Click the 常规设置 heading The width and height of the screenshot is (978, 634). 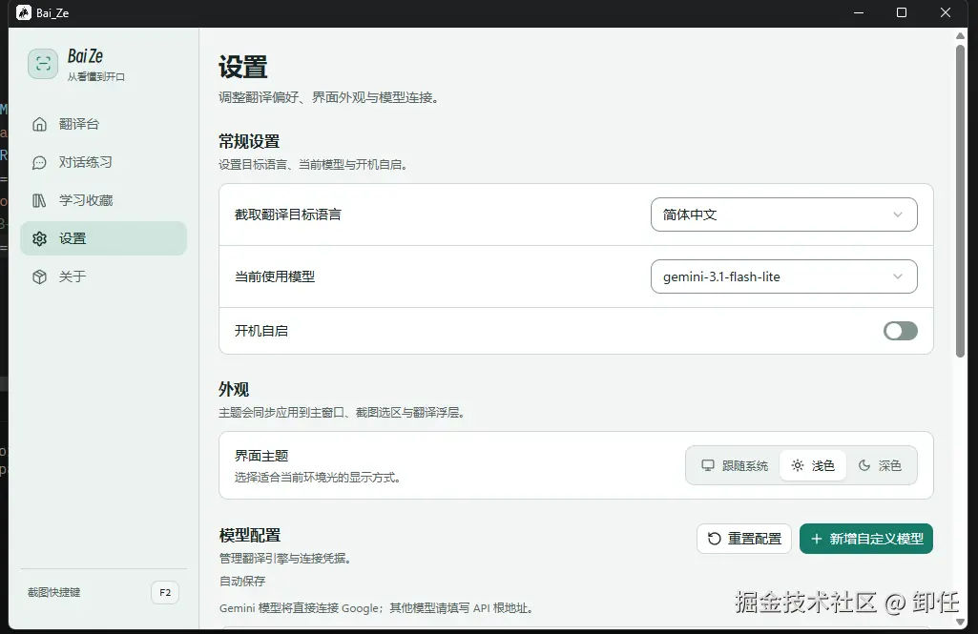tap(249, 141)
